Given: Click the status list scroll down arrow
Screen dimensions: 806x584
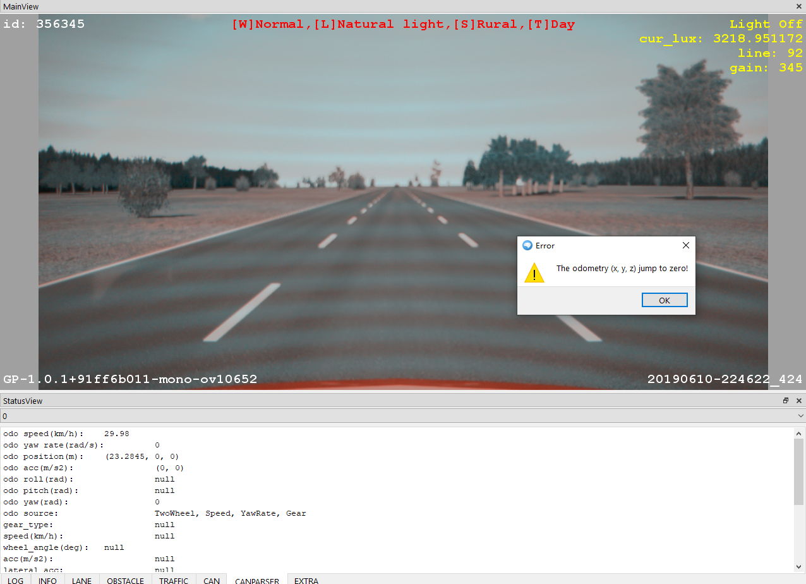Looking at the screenshot, I should (799, 566).
